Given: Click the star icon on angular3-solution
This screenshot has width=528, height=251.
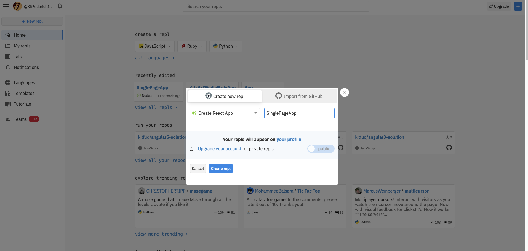Looking at the screenshot, I should pos(447,137).
